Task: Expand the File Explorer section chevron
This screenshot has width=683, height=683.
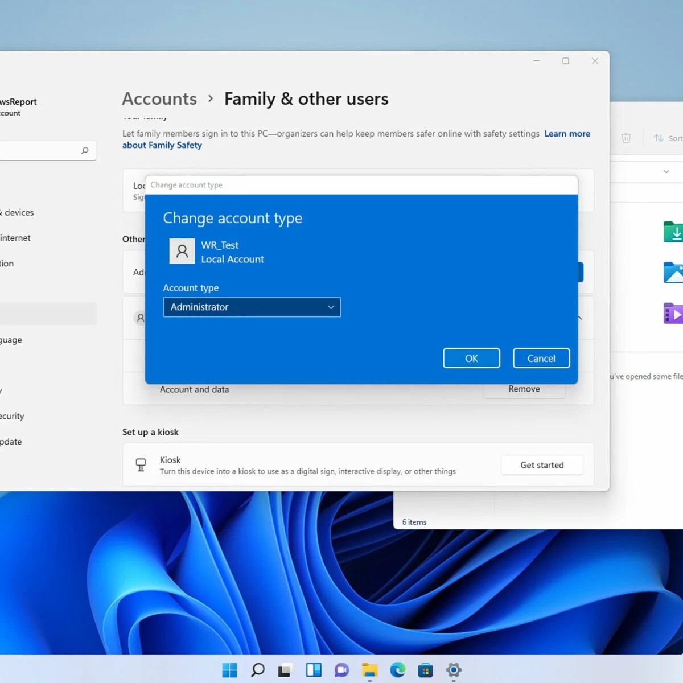Action: click(666, 171)
